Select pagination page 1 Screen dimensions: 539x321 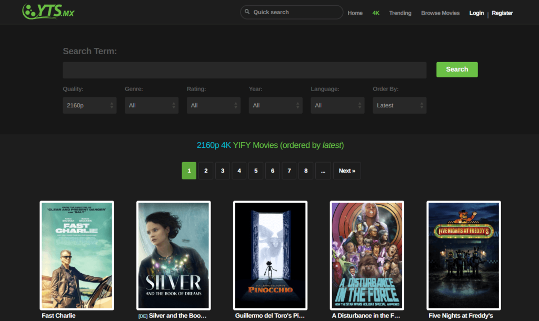(189, 170)
